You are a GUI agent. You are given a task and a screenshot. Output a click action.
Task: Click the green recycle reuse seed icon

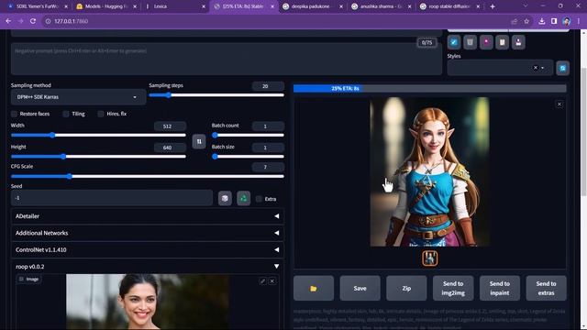click(x=243, y=198)
